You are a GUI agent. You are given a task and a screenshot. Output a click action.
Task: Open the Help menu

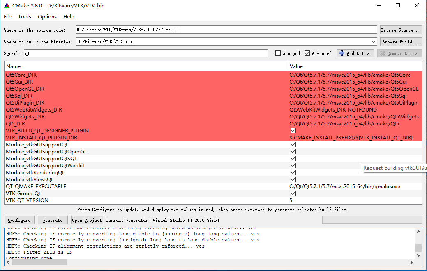[69, 17]
